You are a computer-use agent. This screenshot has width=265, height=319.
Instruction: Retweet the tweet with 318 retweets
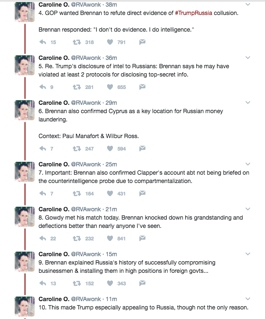click(77, 42)
